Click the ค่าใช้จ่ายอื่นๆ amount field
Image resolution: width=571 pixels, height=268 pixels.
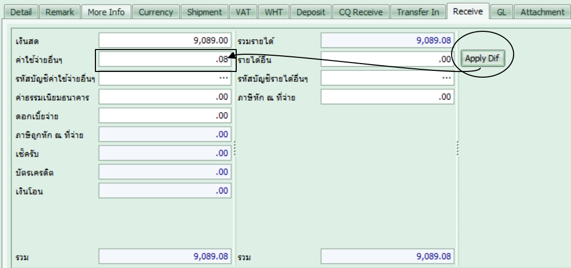(x=164, y=59)
